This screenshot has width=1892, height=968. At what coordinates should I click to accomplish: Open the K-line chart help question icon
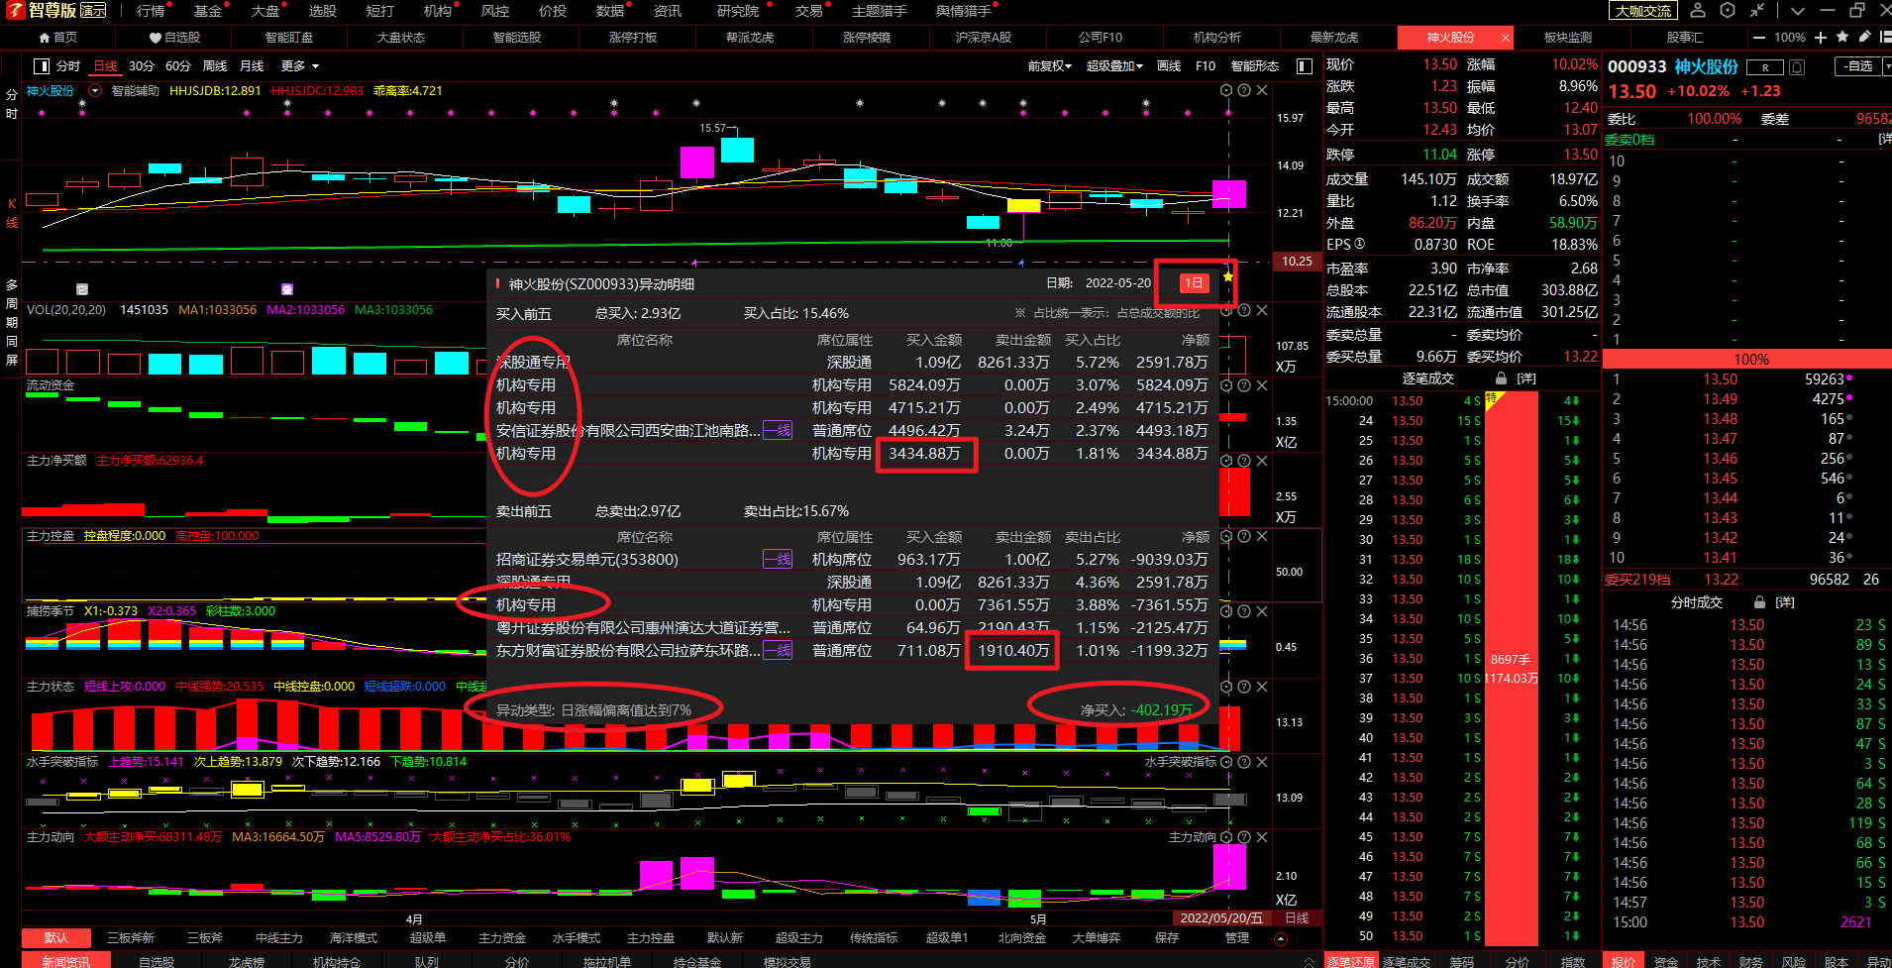(x=1244, y=90)
